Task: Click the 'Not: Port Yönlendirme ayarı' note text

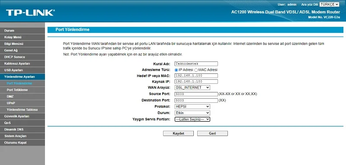Action: [x=123, y=54]
